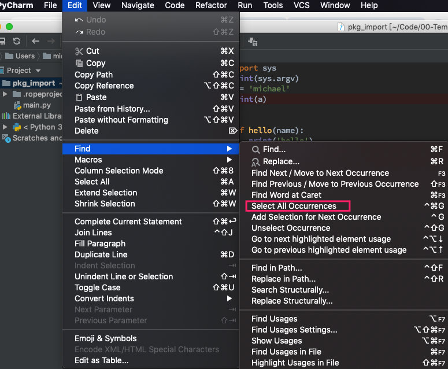Choose Toggle Case
448x369 pixels.
tap(151, 287)
